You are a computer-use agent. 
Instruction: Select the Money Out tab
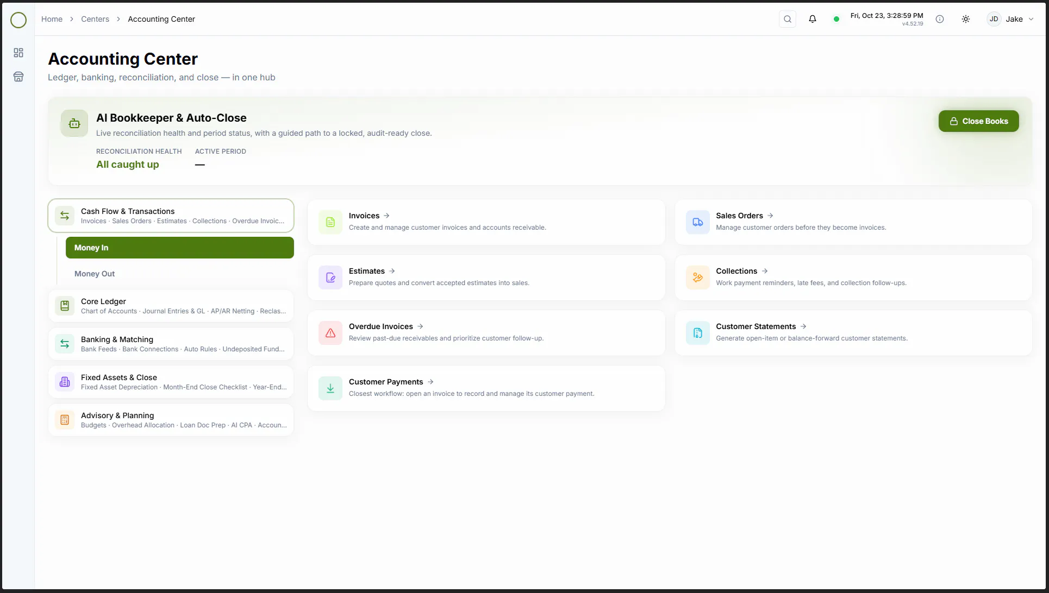click(x=180, y=274)
